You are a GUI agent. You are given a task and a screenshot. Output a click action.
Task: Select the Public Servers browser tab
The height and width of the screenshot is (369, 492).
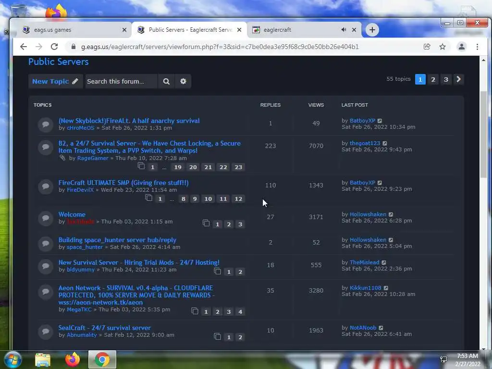click(190, 30)
